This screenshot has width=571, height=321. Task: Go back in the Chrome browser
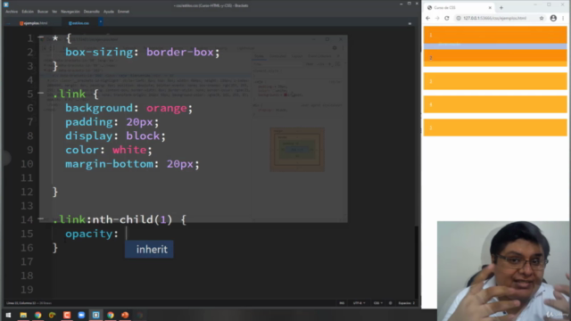click(x=428, y=18)
